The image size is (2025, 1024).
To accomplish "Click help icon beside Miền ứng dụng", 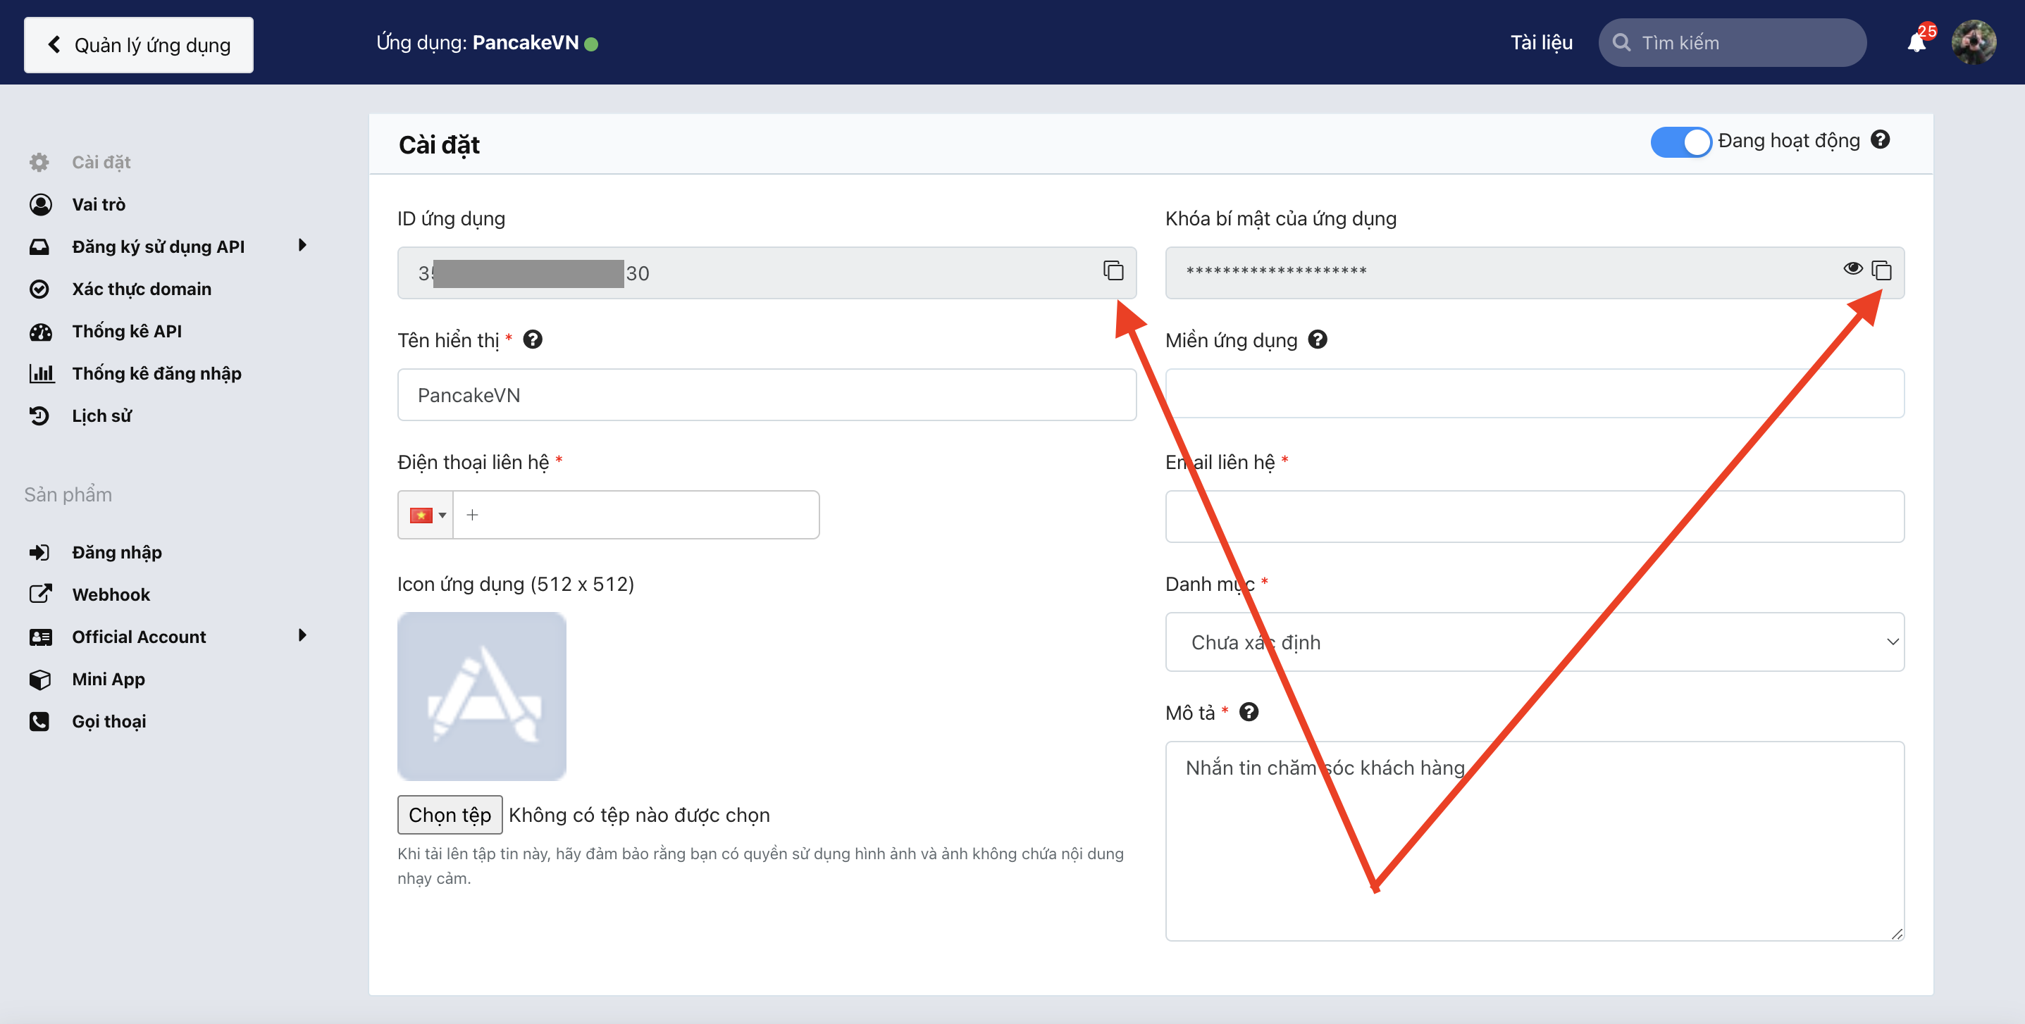I will pyautogui.click(x=1318, y=339).
